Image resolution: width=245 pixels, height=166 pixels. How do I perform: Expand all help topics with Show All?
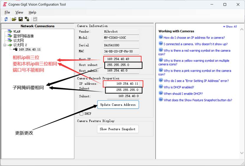pyautogui.click(x=230, y=27)
